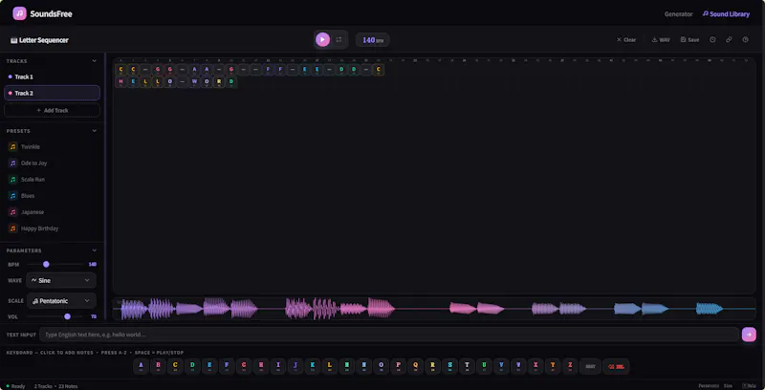Screen dimensions: 765x390
Task: Select Track 1 in the tracks list
Action: point(53,77)
